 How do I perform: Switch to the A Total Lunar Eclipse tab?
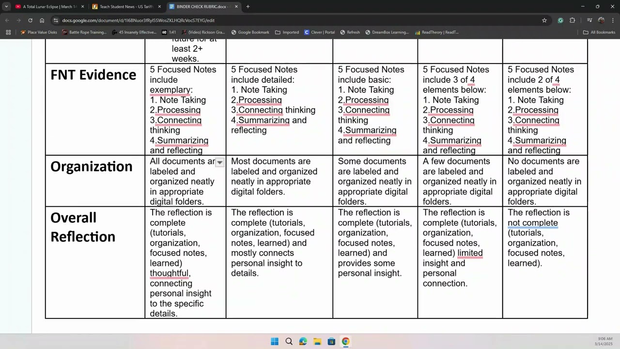click(48, 7)
